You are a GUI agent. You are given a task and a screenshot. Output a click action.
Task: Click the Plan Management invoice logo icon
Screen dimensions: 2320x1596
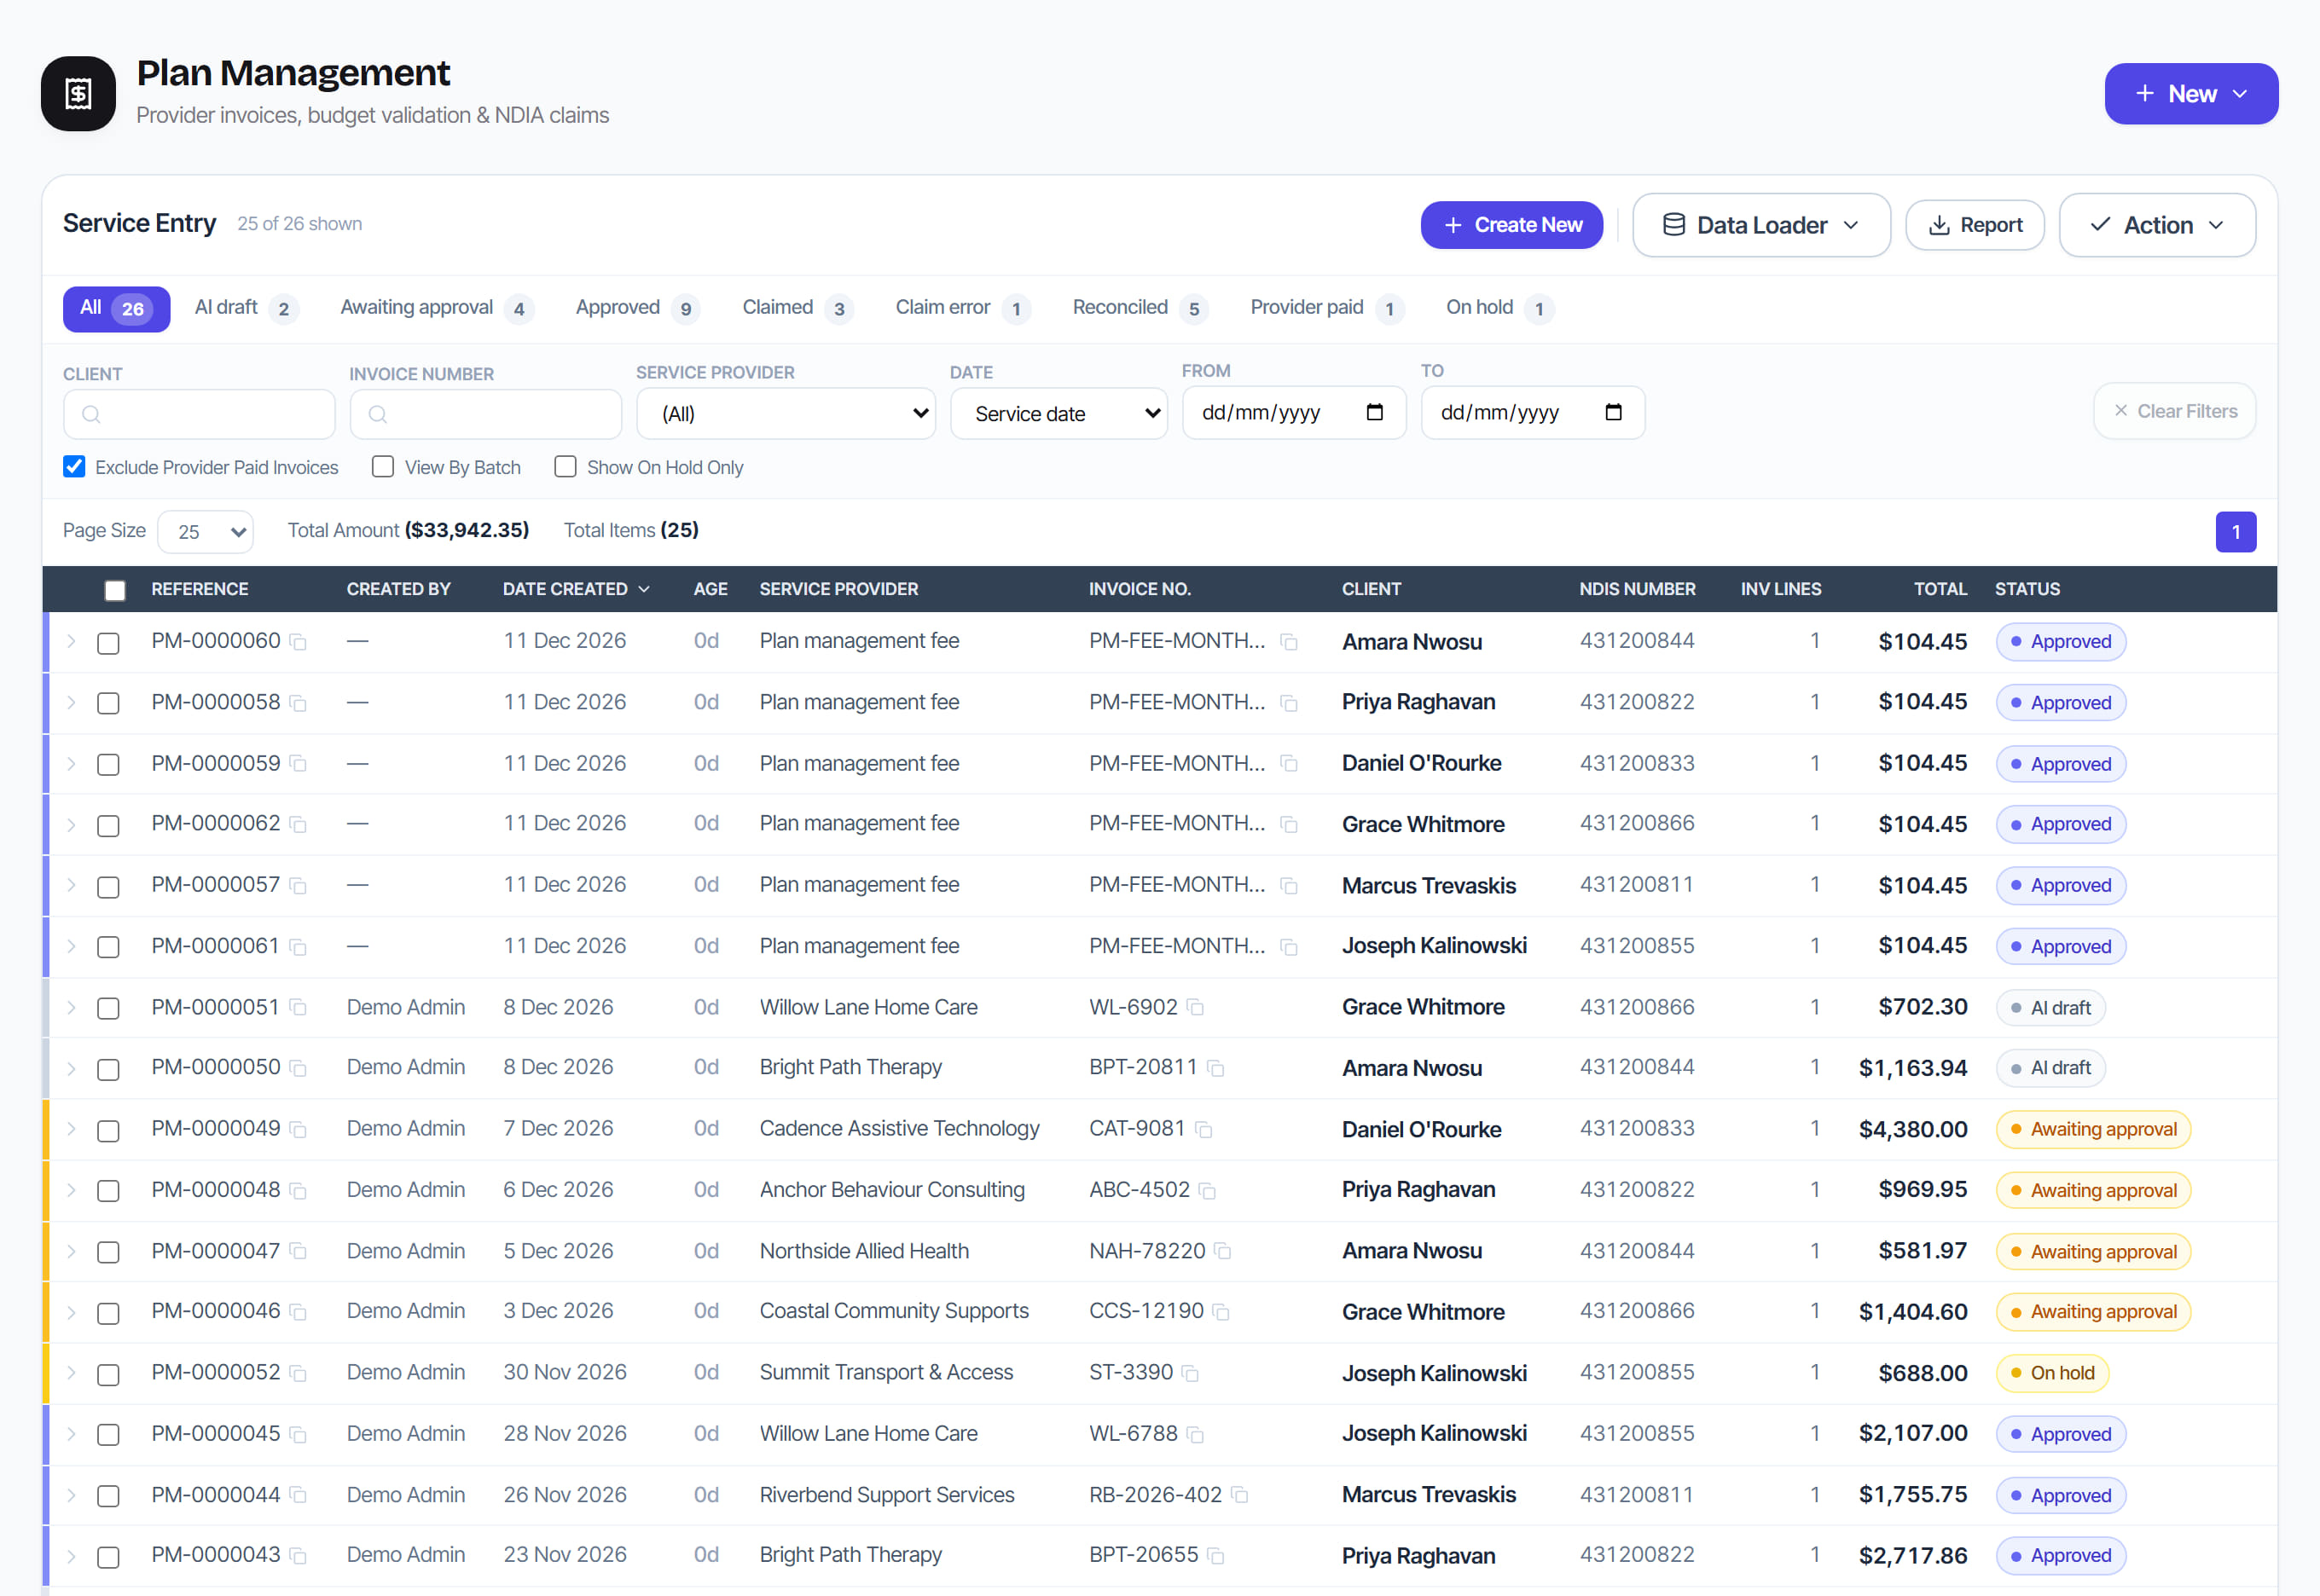pos(78,94)
